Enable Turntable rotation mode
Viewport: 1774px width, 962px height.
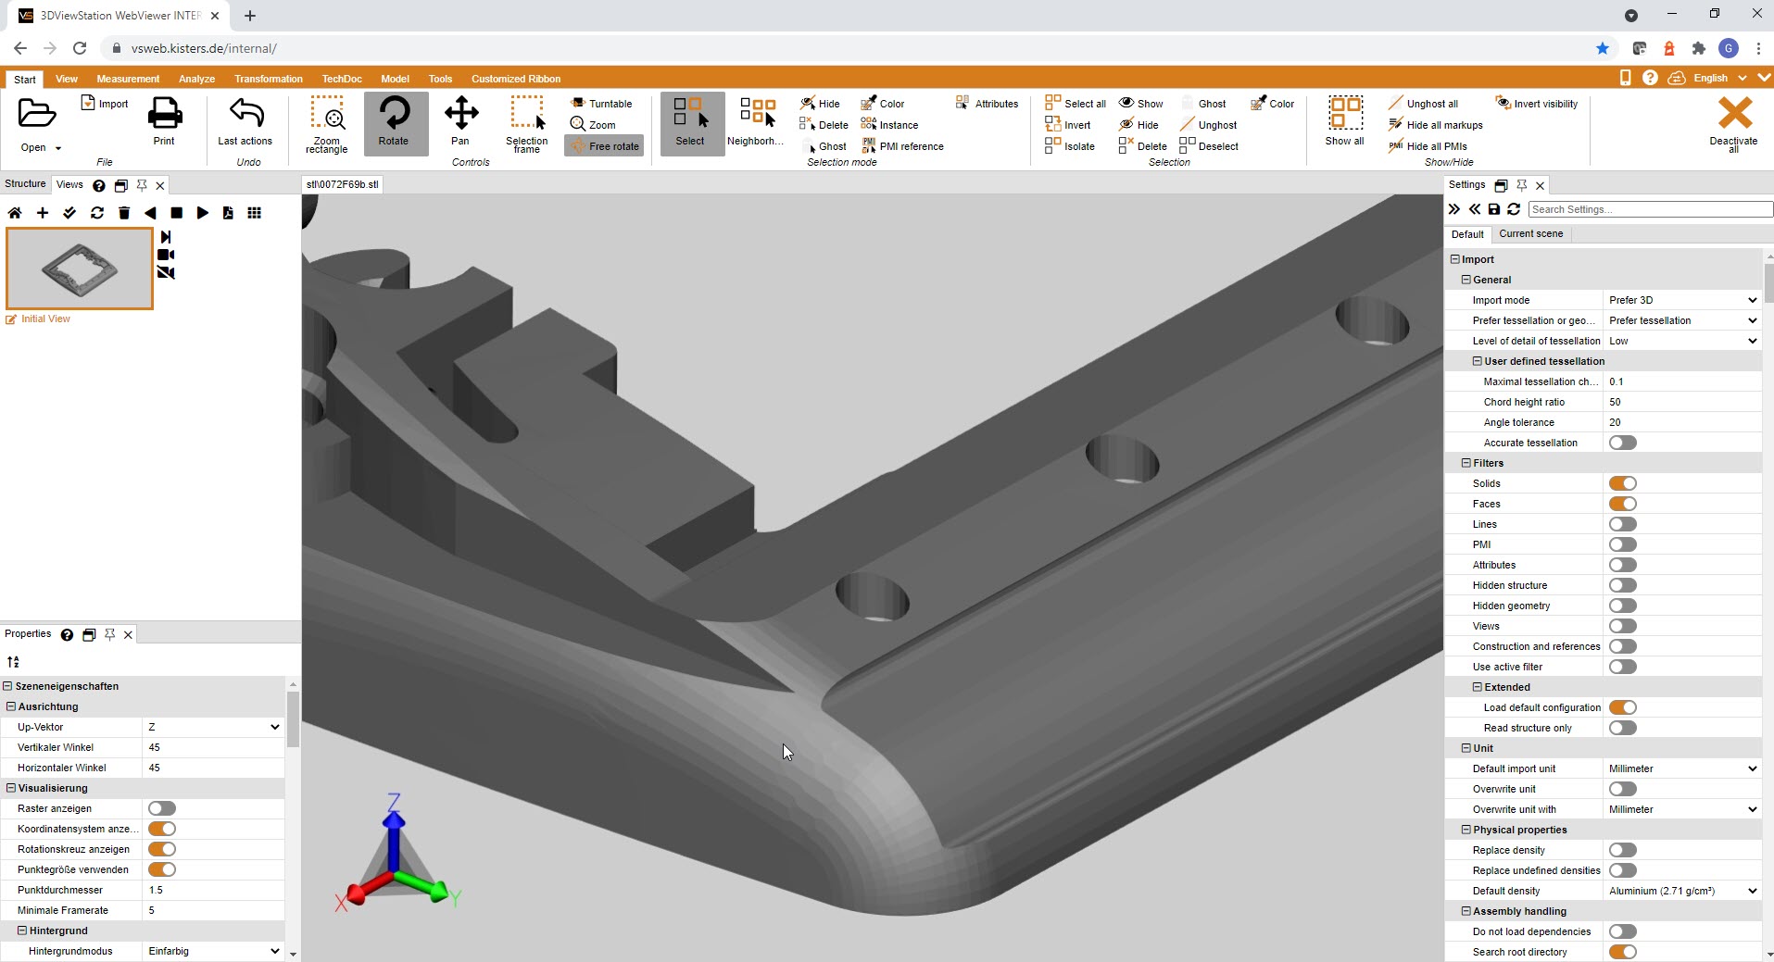(x=601, y=104)
